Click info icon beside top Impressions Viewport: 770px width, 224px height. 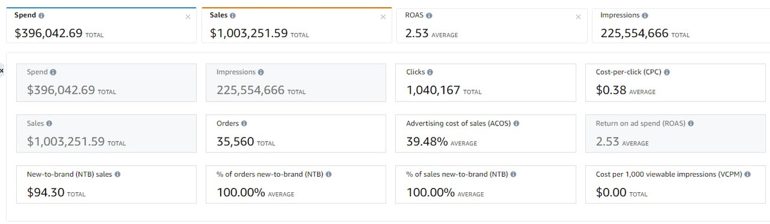pos(645,16)
